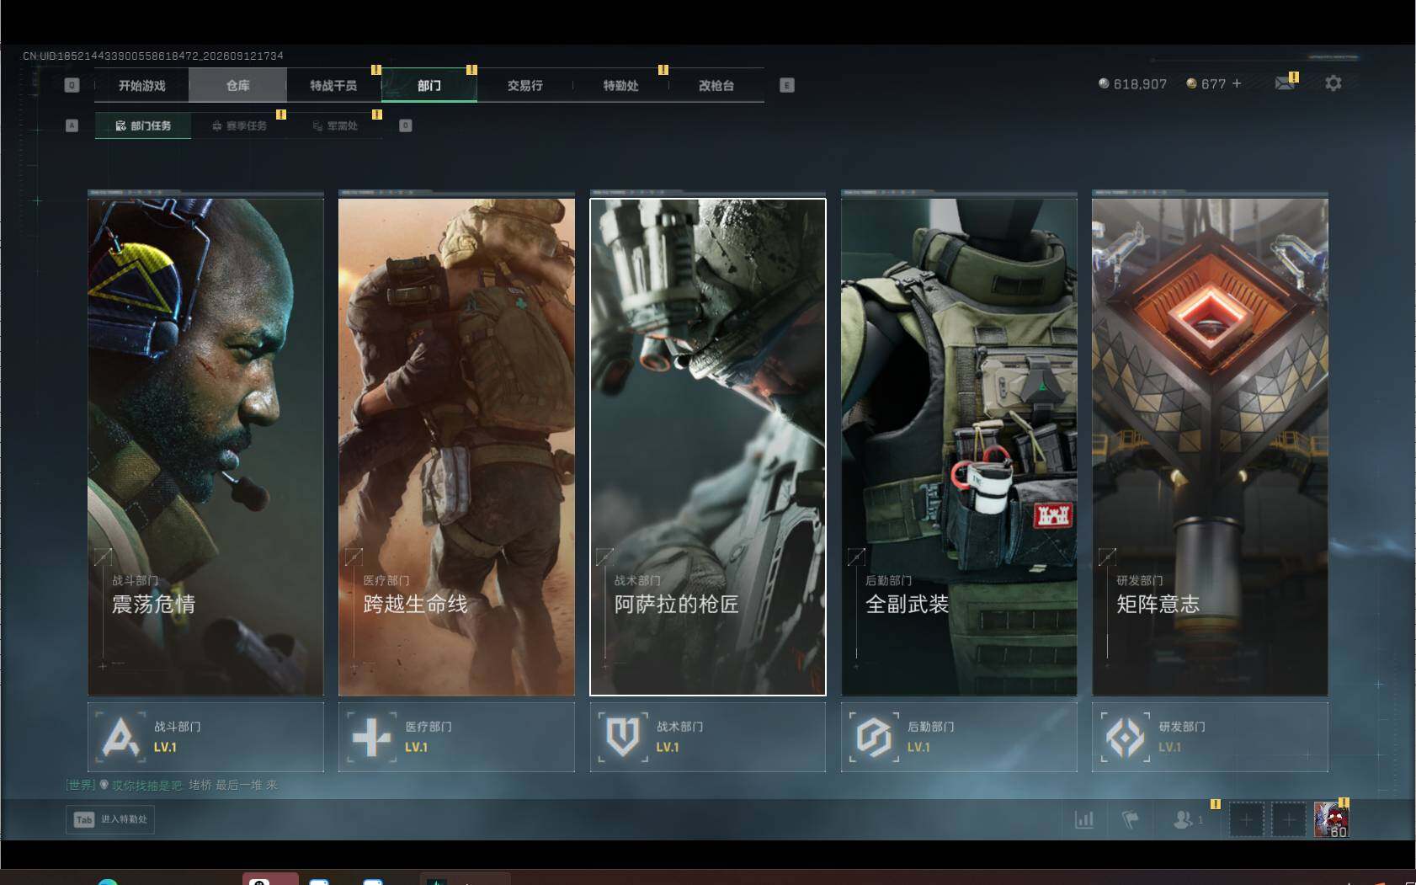Click the gold coin icon beside 677
This screenshot has width=1416, height=885.
(x=1191, y=83)
